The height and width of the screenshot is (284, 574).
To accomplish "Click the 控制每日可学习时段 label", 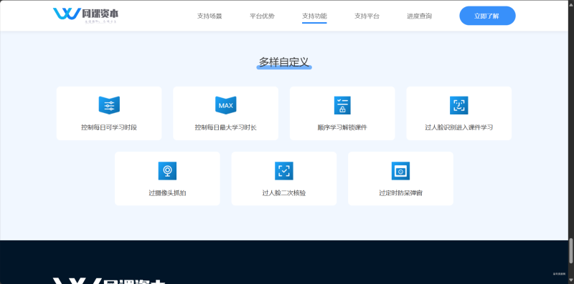I will [x=109, y=127].
